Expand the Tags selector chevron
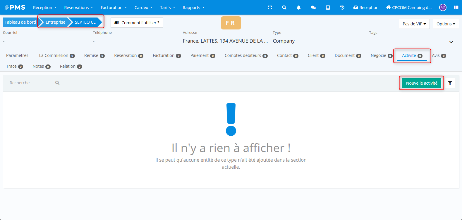Image resolution: width=462 pixels, height=220 pixels. [451, 42]
